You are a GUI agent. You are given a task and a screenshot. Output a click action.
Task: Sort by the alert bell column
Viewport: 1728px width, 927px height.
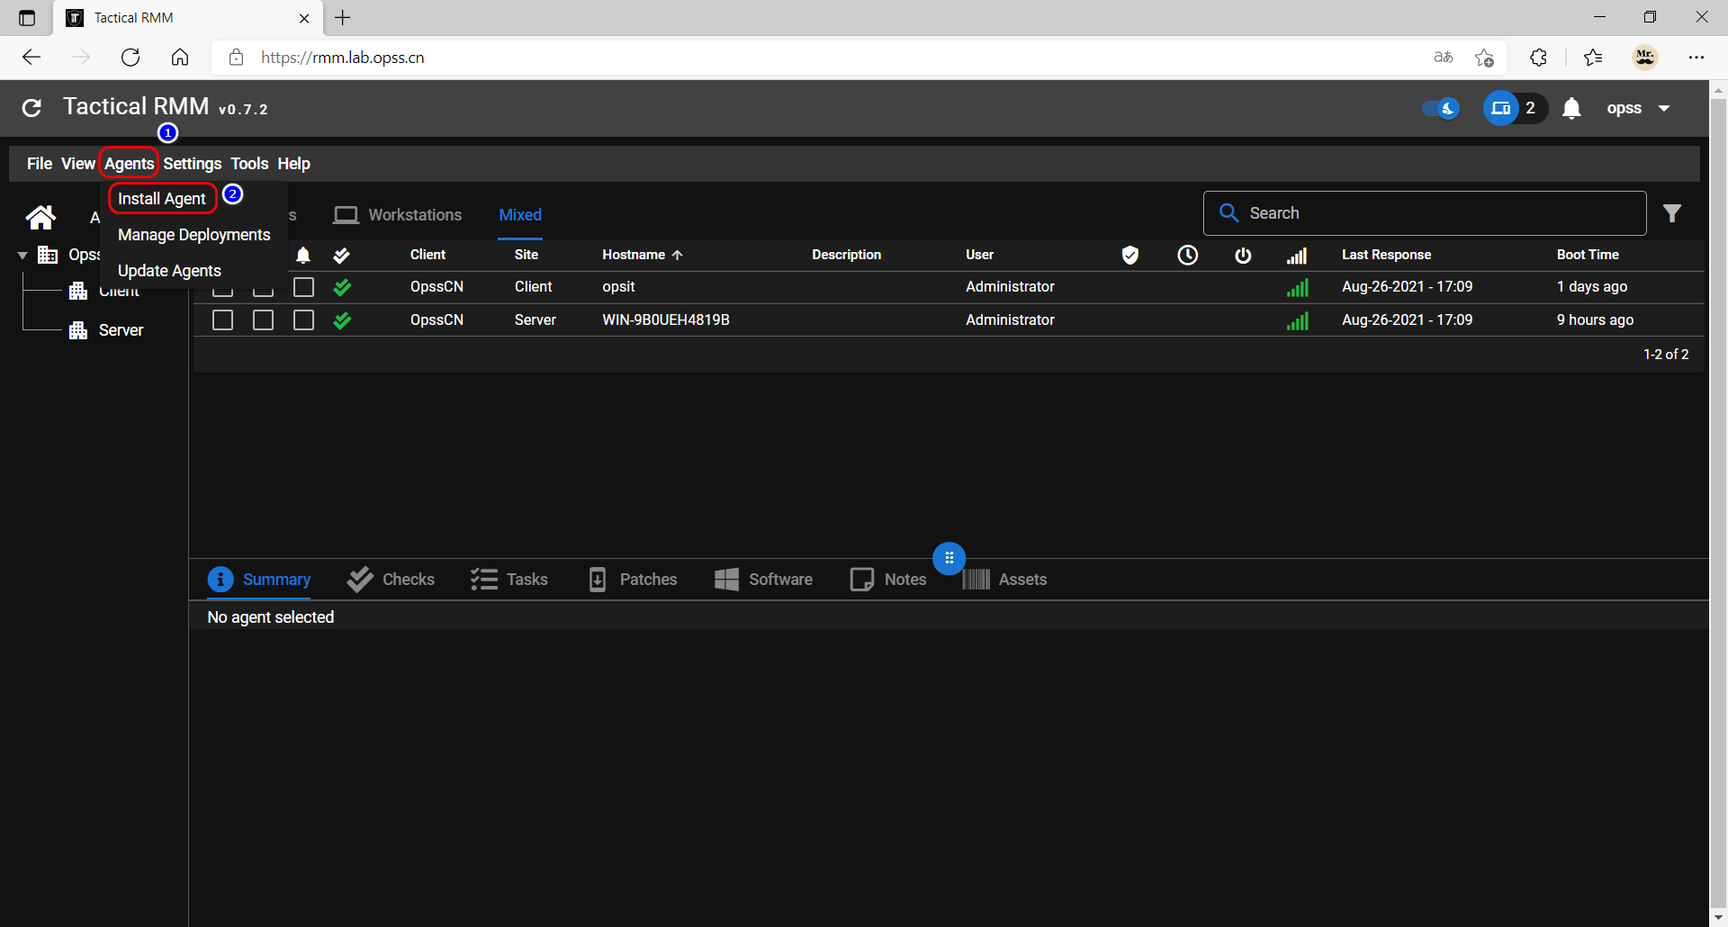(x=303, y=256)
